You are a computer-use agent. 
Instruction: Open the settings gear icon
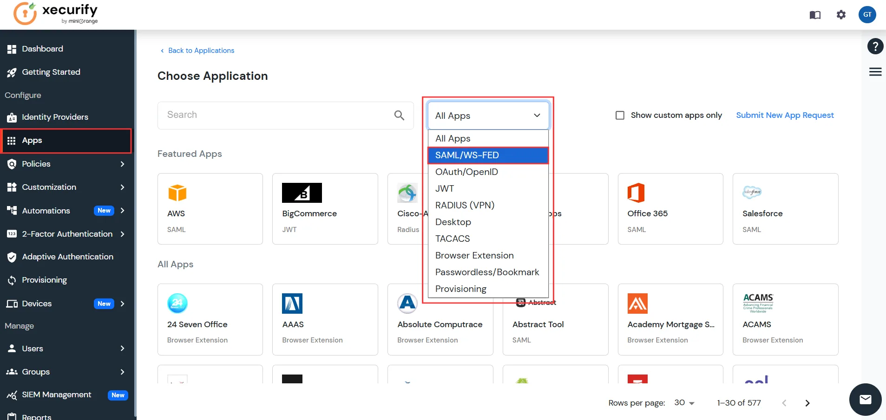pos(841,15)
